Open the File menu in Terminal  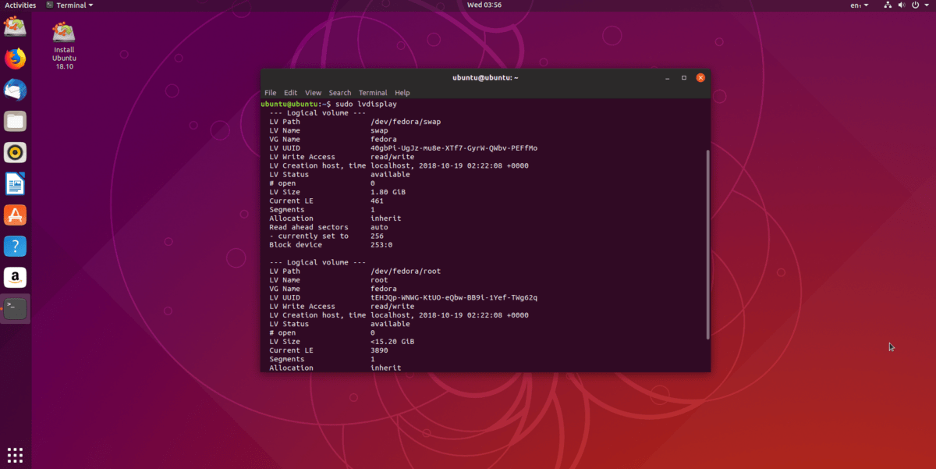click(x=270, y=93)
